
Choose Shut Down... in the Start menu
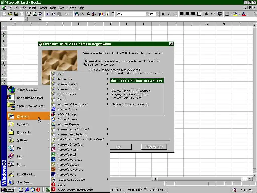pos(29,182)
